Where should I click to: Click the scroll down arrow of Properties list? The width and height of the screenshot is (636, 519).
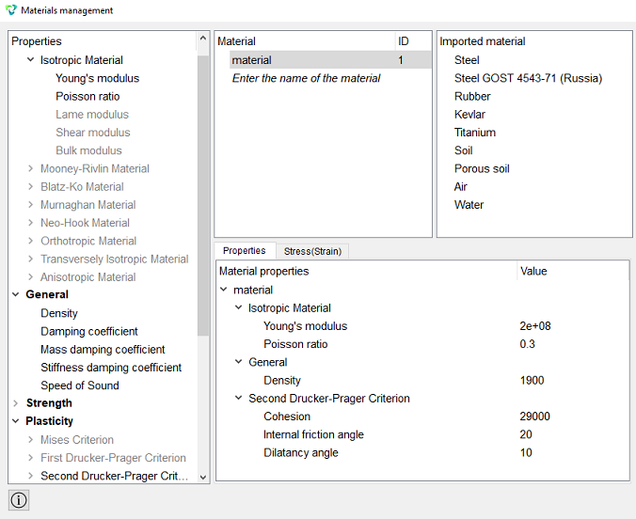(203, 478)
